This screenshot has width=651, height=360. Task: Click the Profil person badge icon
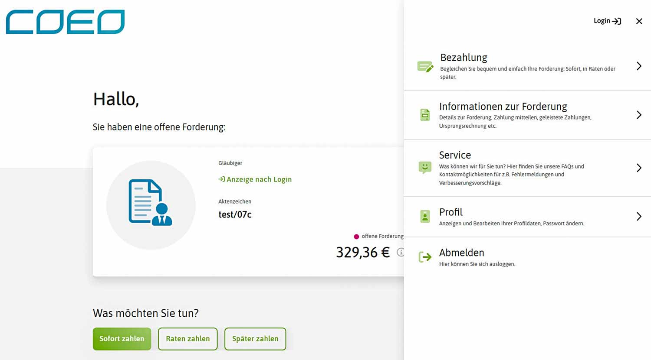pyautogui.click(x=425, y=216)
